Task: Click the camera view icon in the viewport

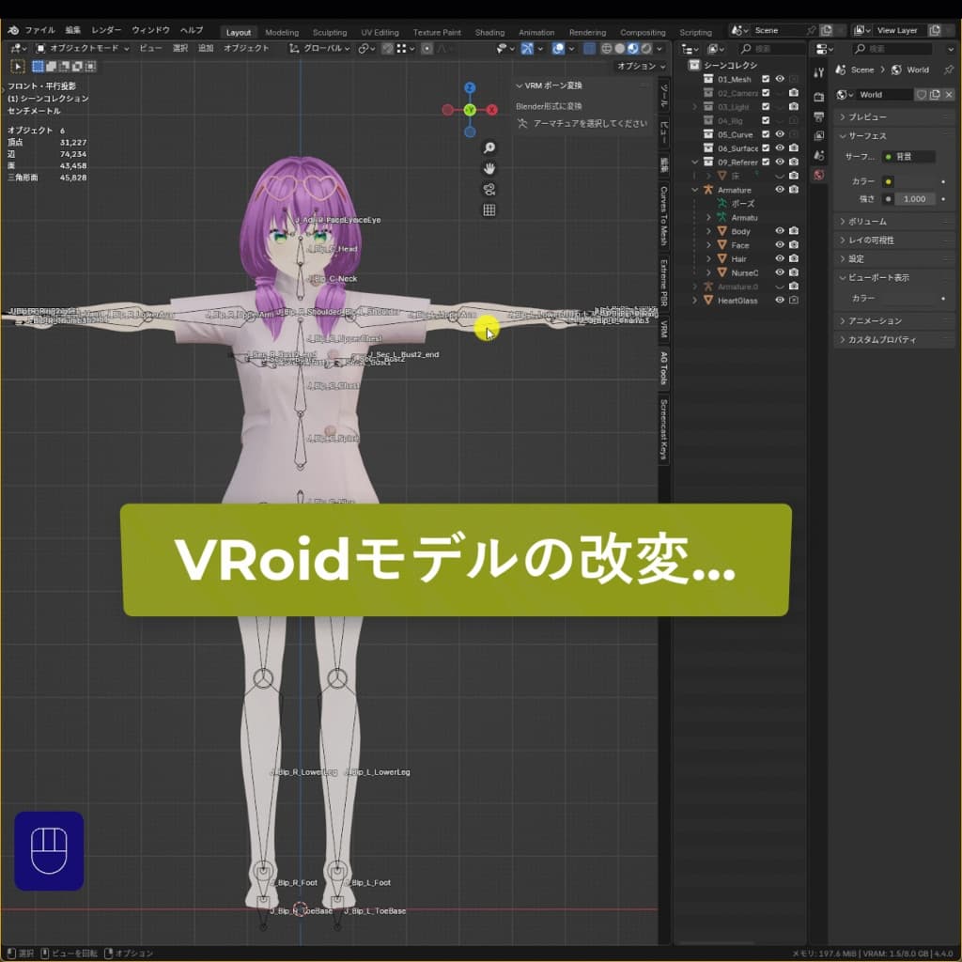Action: coord(489,190)
